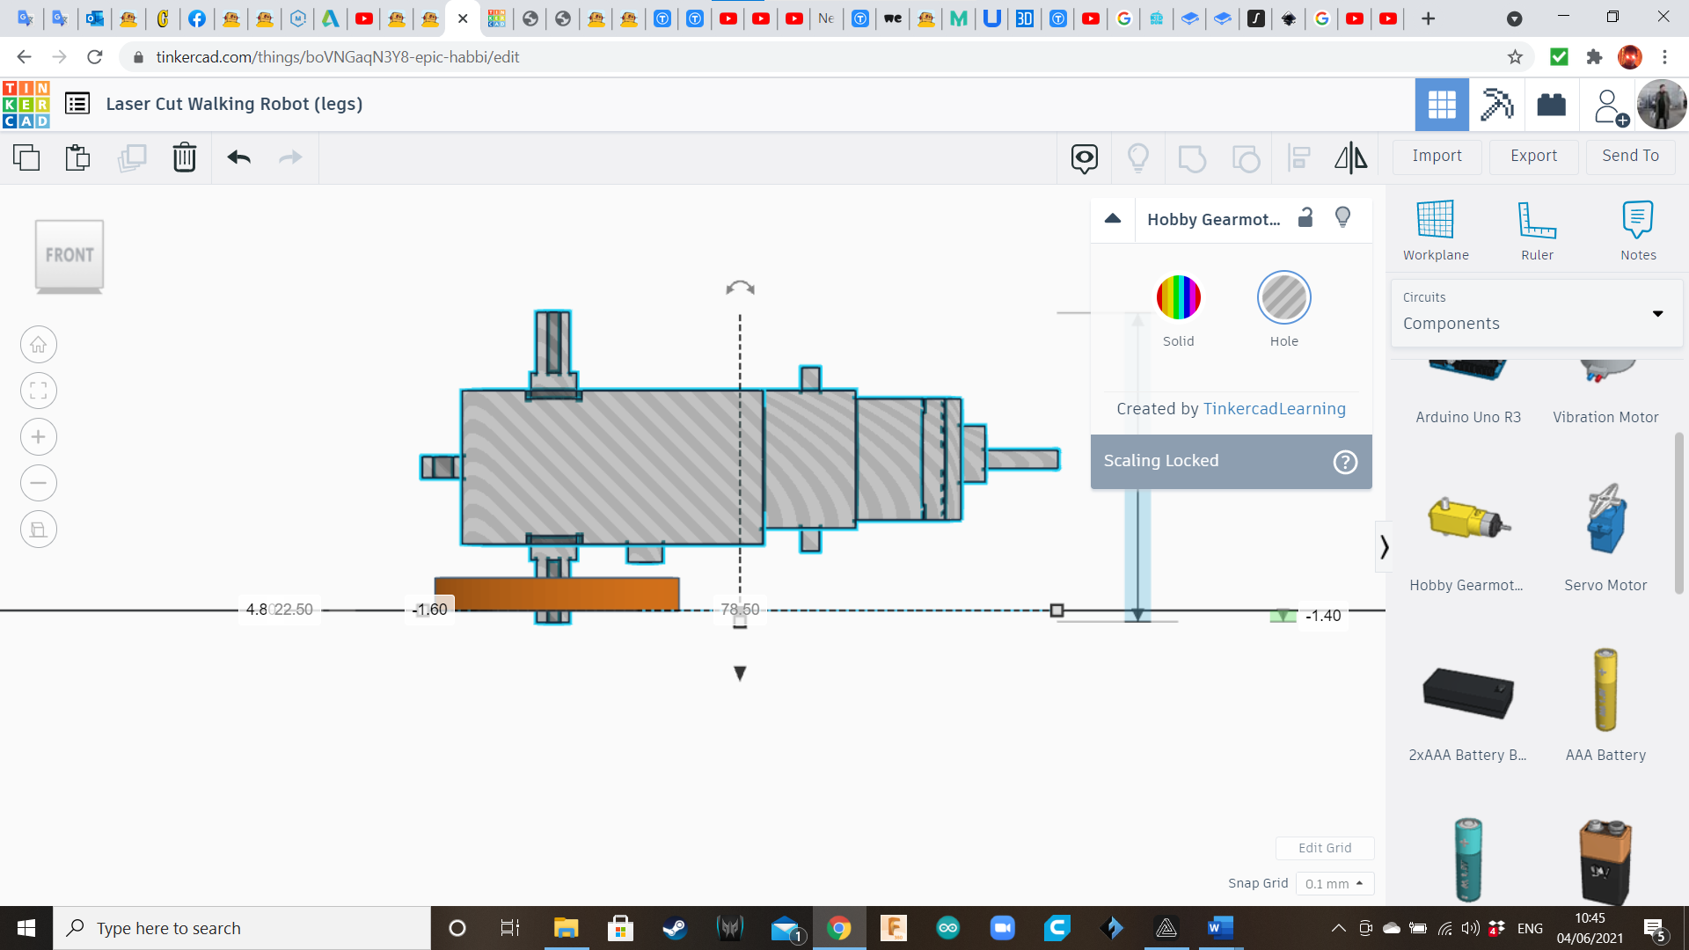Viewport: 1689px width, 950px height.
Task: Switch to orthographic view
Action: tap(38, 529)
